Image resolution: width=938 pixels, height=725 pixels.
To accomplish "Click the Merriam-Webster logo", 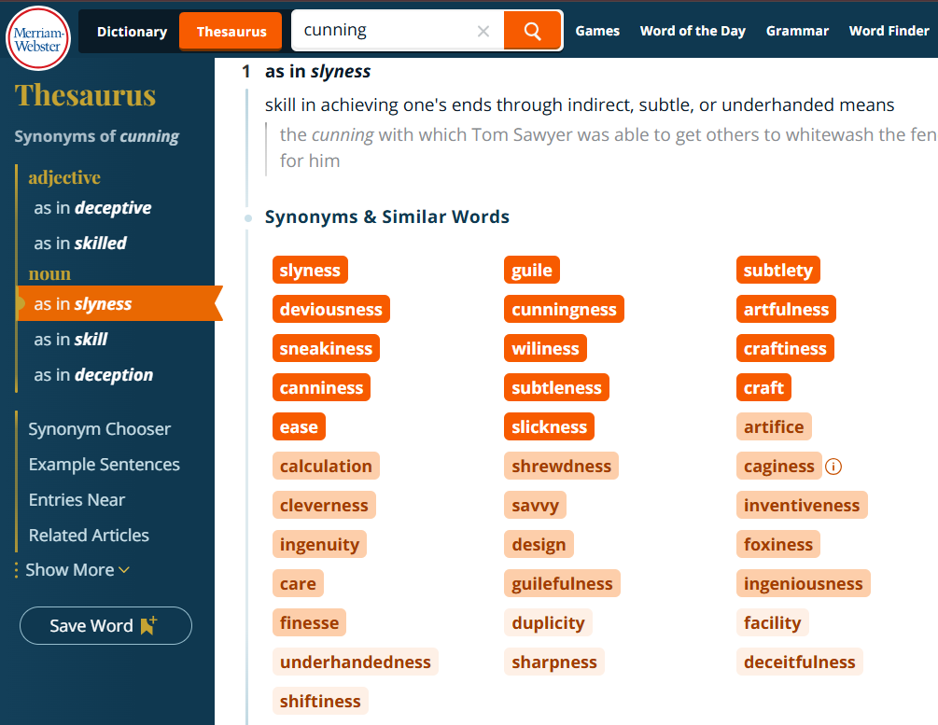I will [x=38, y=37].
